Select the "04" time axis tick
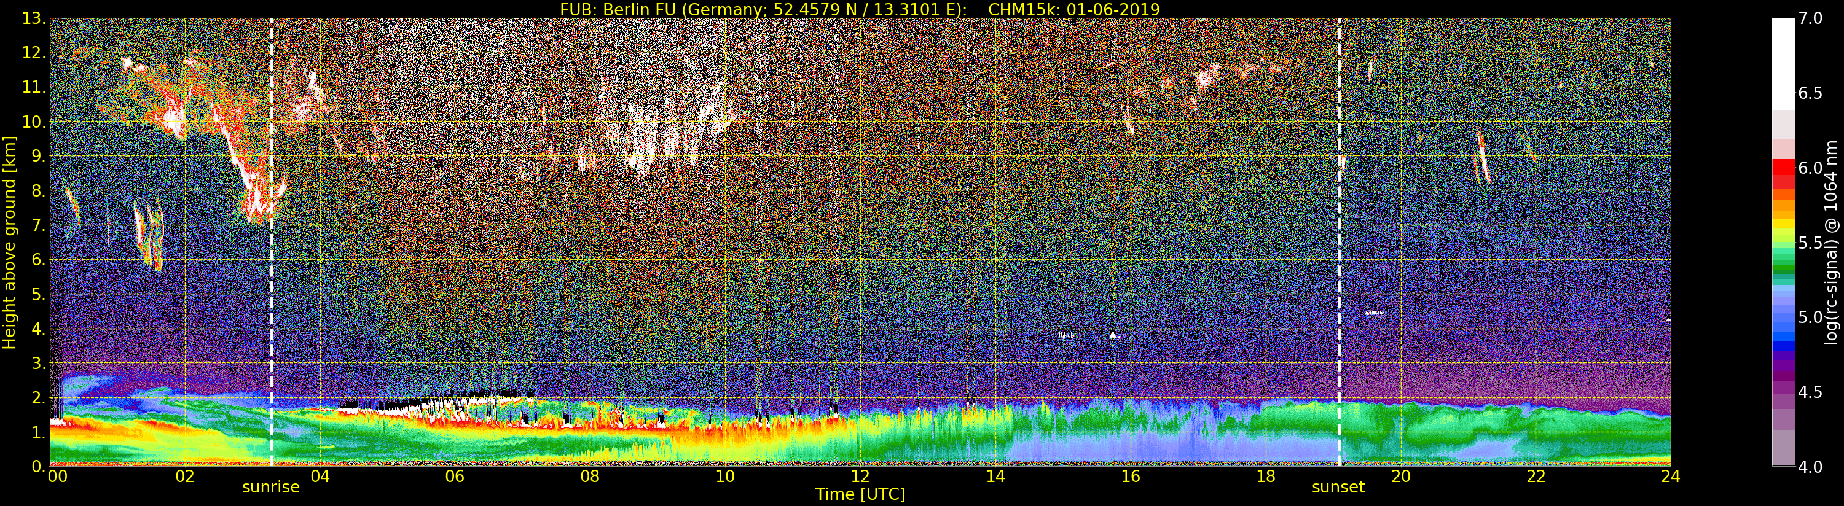Viewport: 1844px width, 506px height. (x=320, y=476)
